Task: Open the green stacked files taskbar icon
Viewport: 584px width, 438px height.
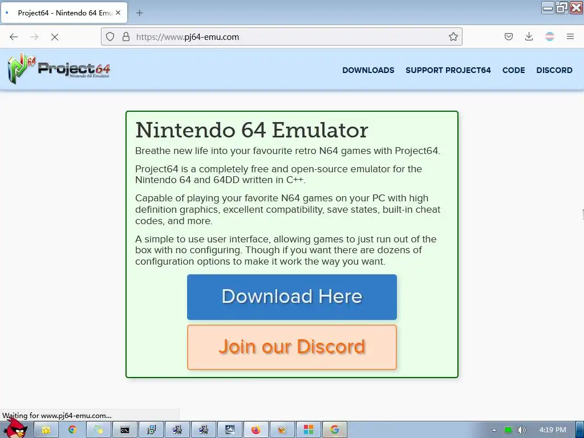Action: point(99,430)
